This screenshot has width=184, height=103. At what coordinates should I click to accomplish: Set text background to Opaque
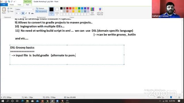pyautogui.click(x=40, y=8)
